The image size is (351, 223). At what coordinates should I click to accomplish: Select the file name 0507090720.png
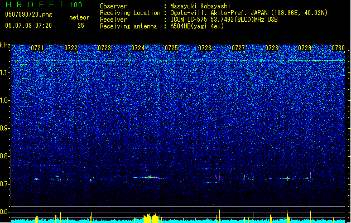(28, 15)
